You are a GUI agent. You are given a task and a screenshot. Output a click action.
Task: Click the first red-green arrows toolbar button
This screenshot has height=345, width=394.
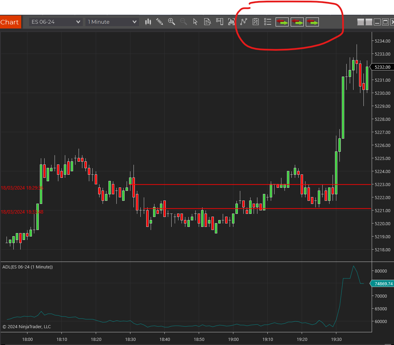pos(282,22)
